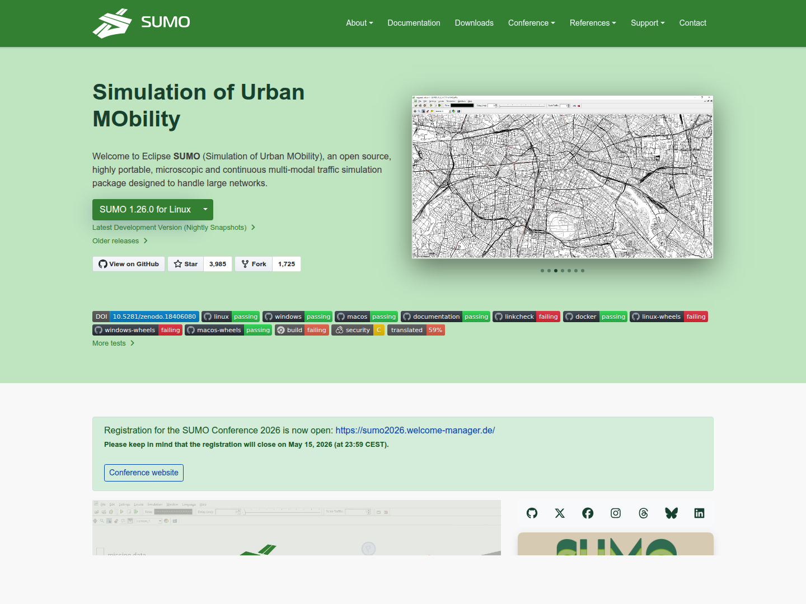Open the Bluesky butterfly icon link

coord(672,513)
